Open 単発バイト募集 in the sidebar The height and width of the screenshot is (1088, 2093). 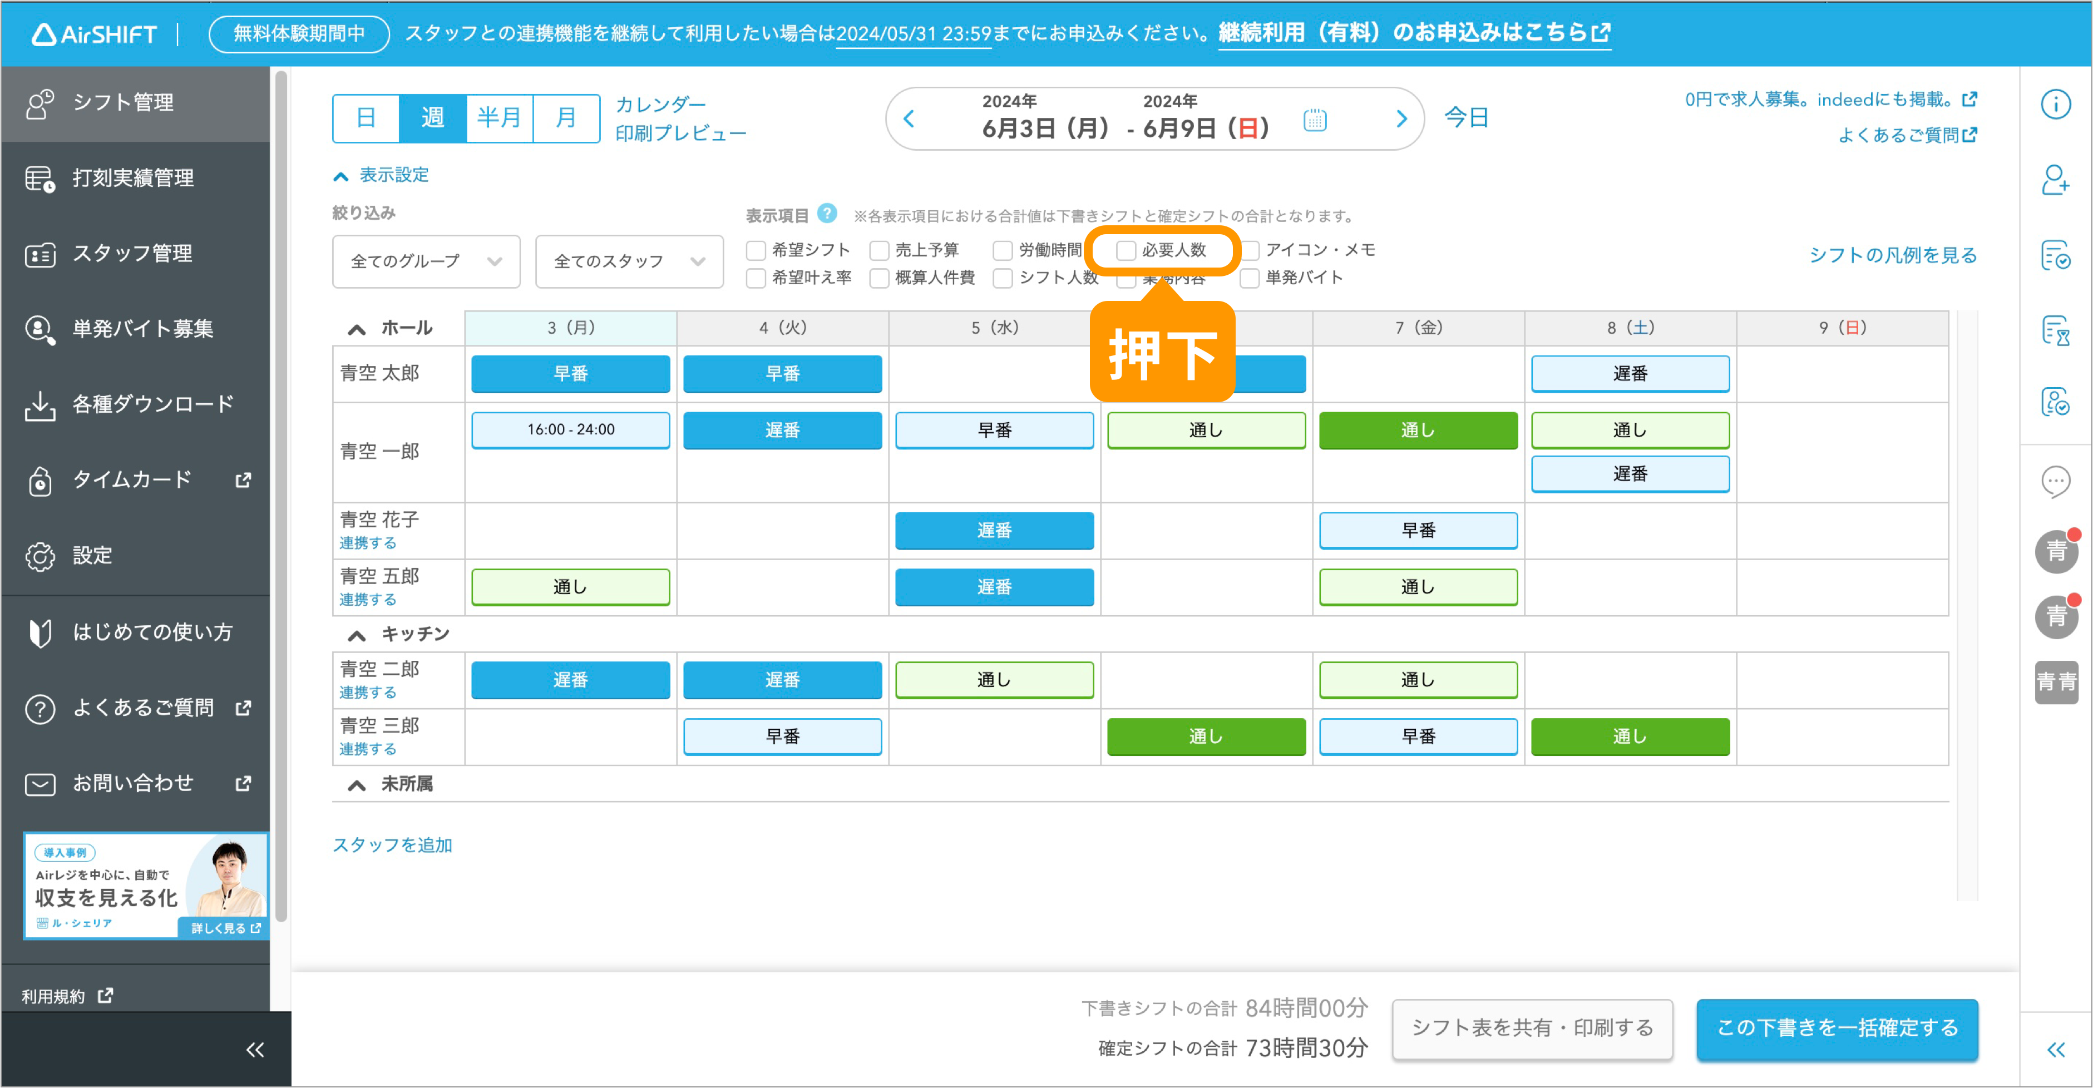click(x=135, y=329)
